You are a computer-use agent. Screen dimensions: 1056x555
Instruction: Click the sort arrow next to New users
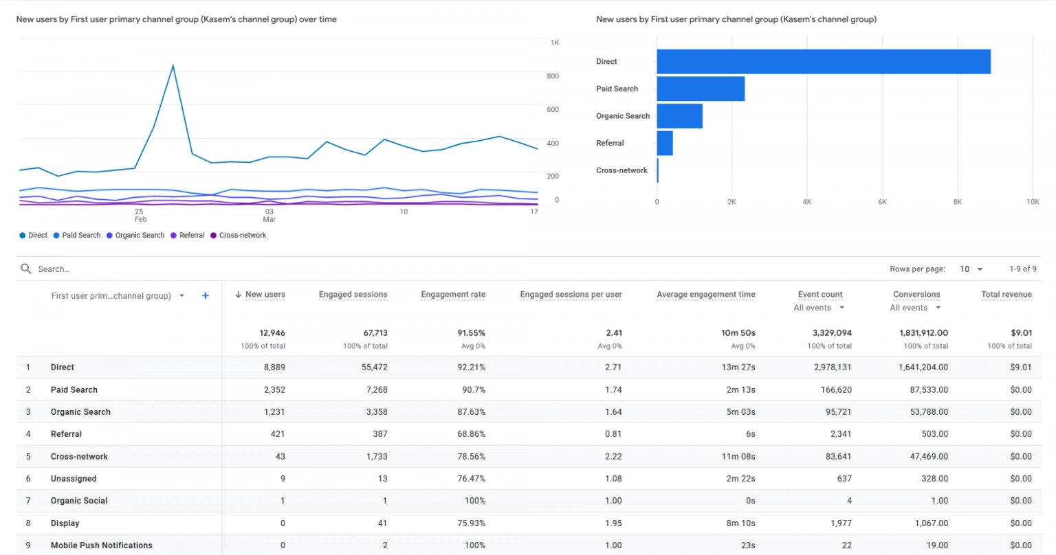tap(237, 295)
